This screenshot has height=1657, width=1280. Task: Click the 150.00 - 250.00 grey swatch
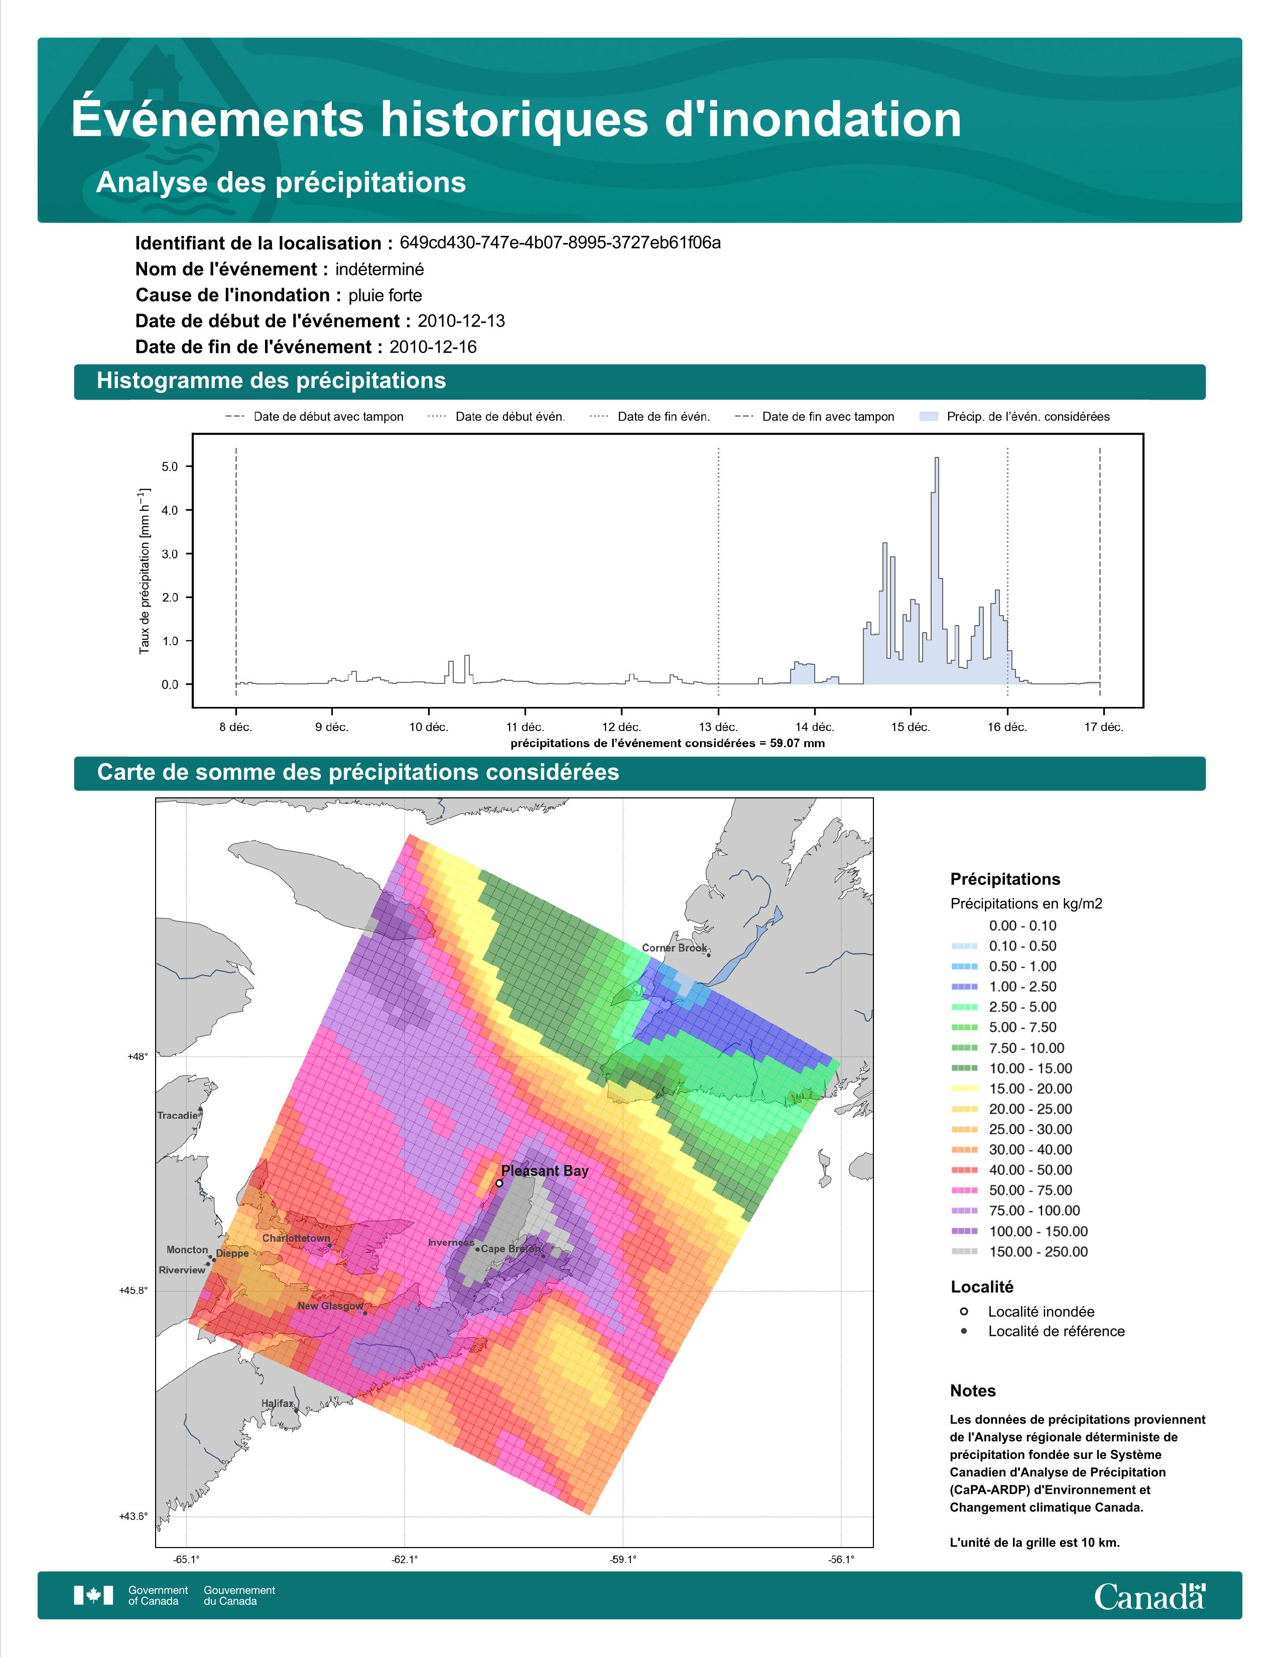click(964, 1252)
